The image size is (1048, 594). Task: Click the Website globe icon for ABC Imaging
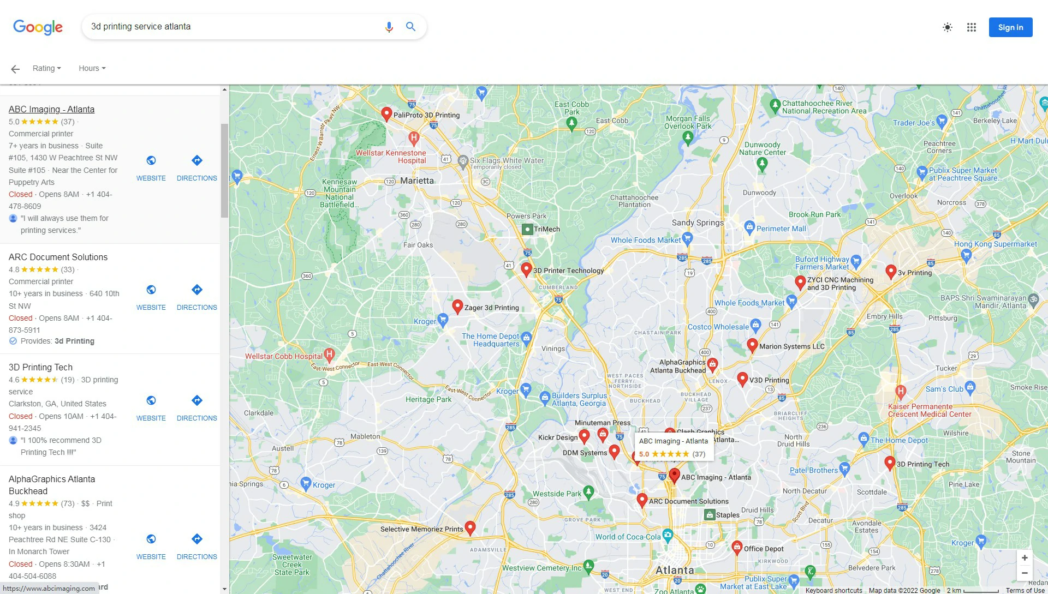pos(151,160)
